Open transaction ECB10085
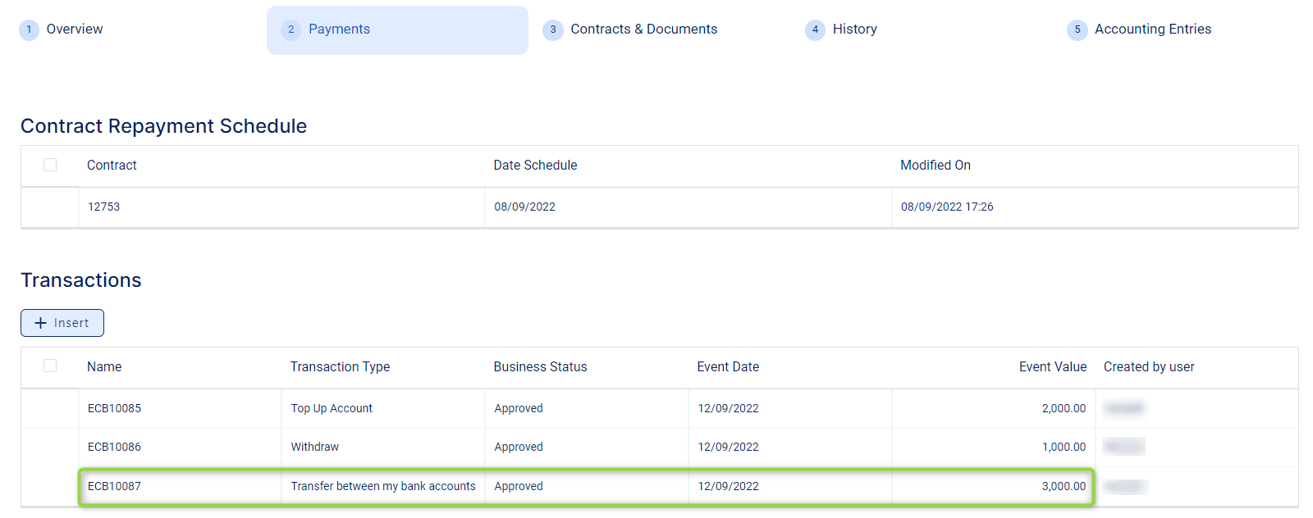 tap(115, 408)
